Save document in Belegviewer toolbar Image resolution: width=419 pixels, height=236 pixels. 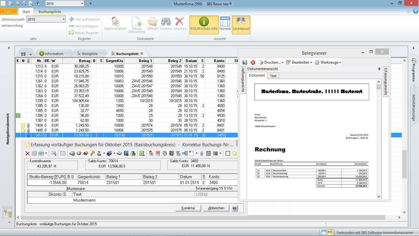pyautogui.click(x=245, y=62)
